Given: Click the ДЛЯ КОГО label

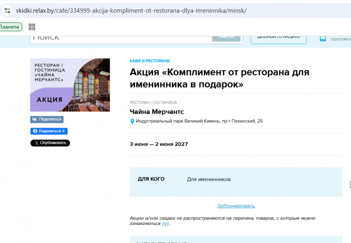Looking at the screenshot, I should point(151,179).
